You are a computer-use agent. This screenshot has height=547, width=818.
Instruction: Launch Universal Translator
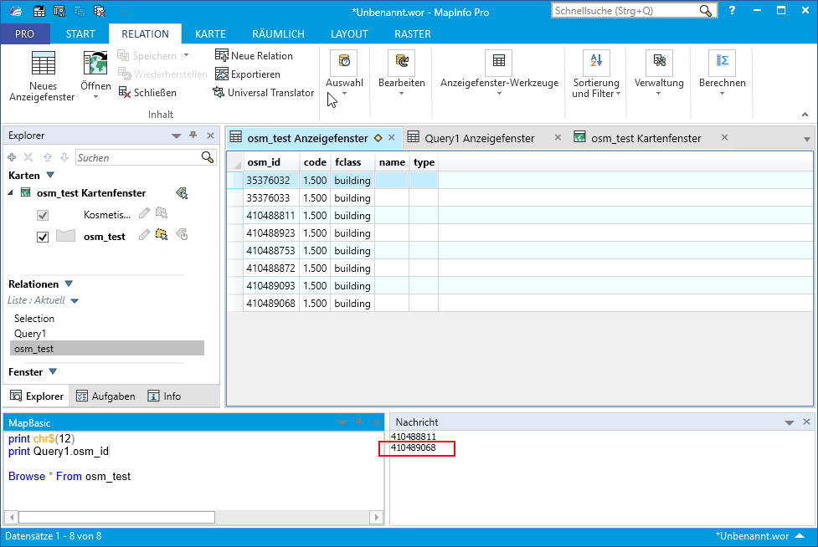pyautogui.click(x=264, y=93)
